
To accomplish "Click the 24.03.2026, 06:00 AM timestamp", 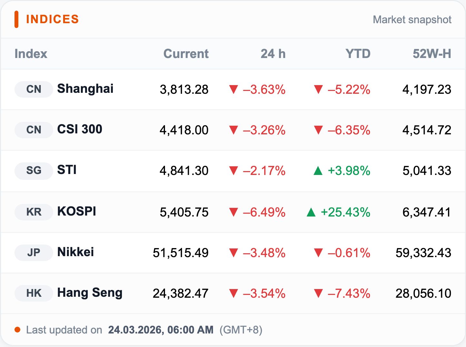I will click(160, 330).
